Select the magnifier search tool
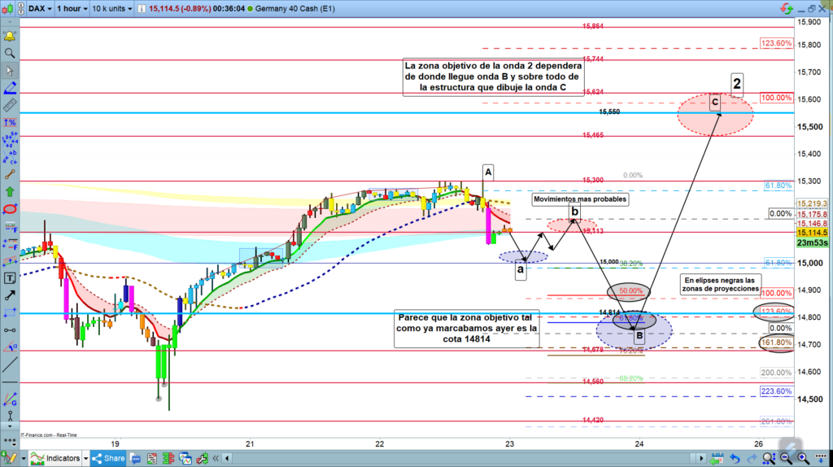 (x=10, y=53)
